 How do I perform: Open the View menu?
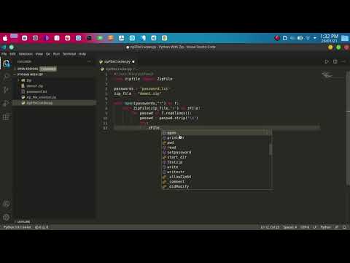point(39,54)
